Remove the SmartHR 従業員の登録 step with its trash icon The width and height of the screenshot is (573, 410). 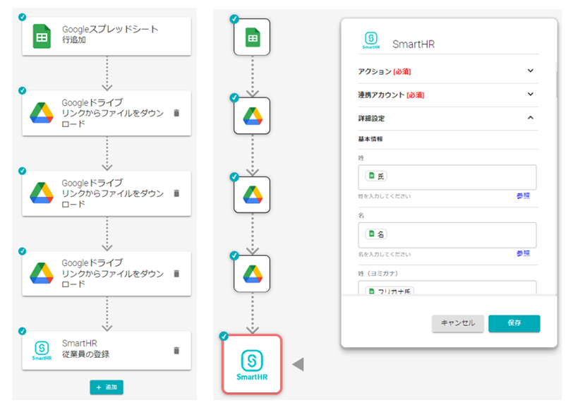[176, 351]
